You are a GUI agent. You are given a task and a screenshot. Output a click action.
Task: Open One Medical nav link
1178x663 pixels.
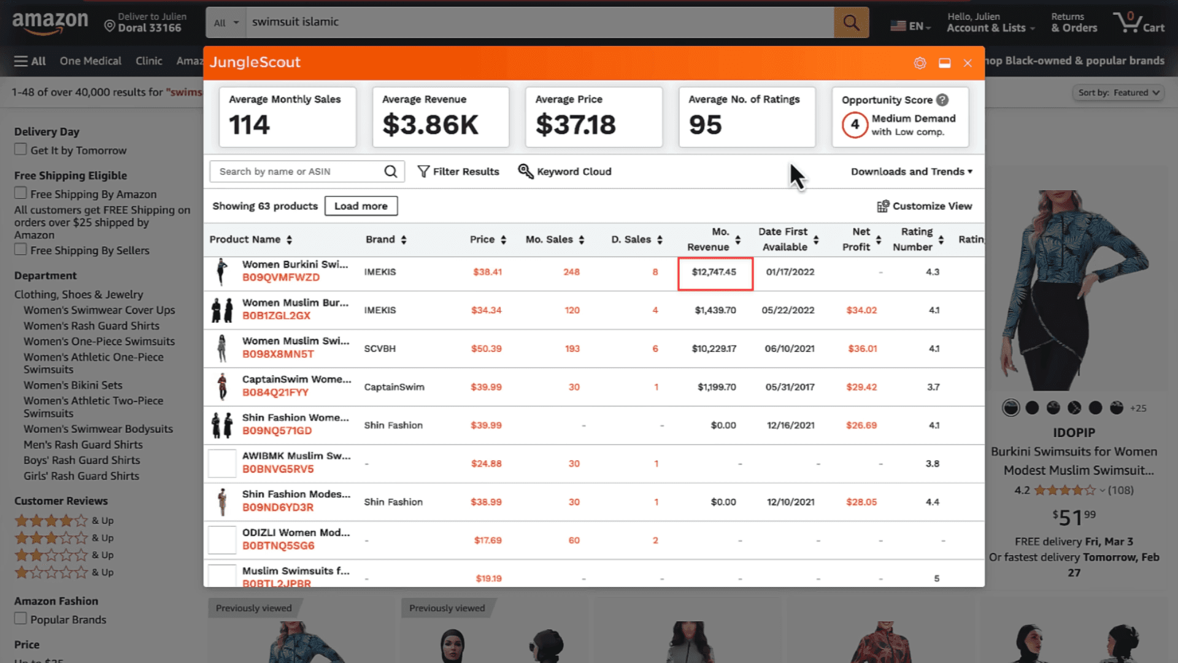point(90,61)
